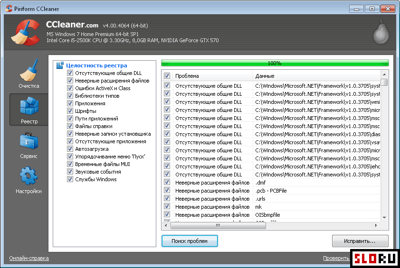This screenshot has width=400, height=268.
Task: Toggle Неверные записи установщика checkbox
Action: pos(70,133)
